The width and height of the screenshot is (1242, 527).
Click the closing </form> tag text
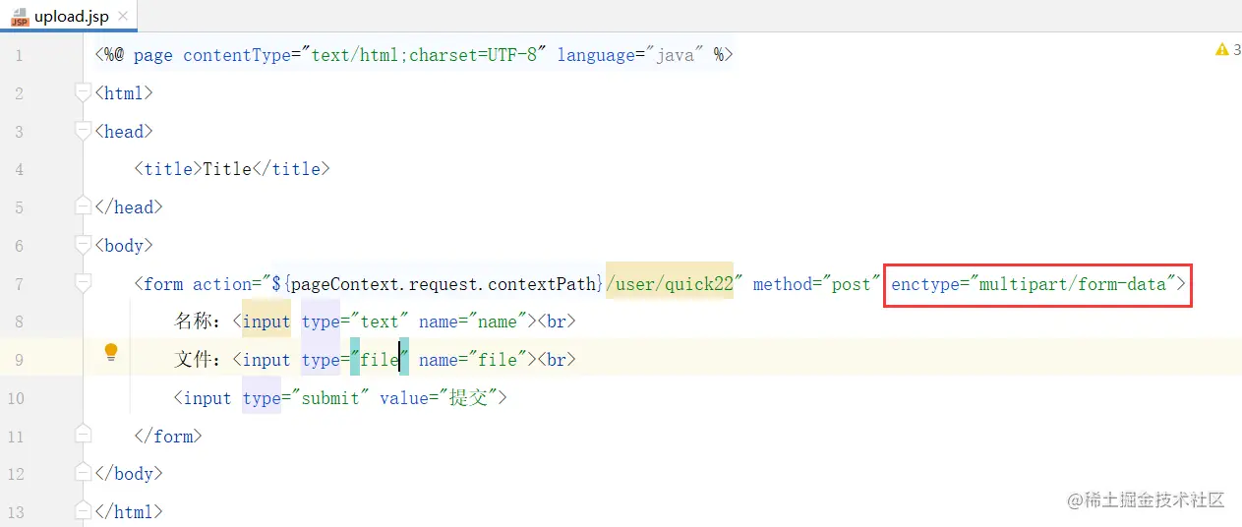(168, 436)
